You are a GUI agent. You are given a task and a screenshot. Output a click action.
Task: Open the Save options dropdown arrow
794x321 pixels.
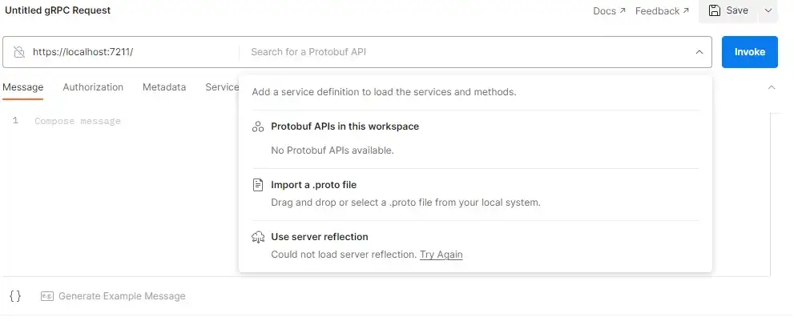768,11
